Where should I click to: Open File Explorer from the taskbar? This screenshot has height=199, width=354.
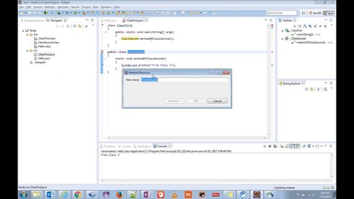click(37, 195)
